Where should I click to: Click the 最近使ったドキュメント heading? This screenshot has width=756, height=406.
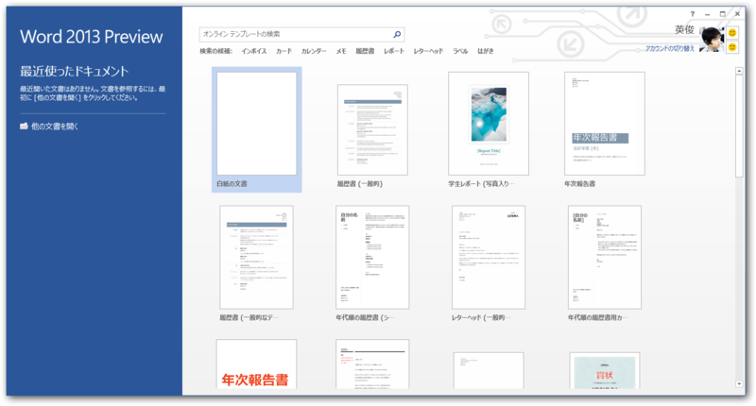click(x=75, y=71)
